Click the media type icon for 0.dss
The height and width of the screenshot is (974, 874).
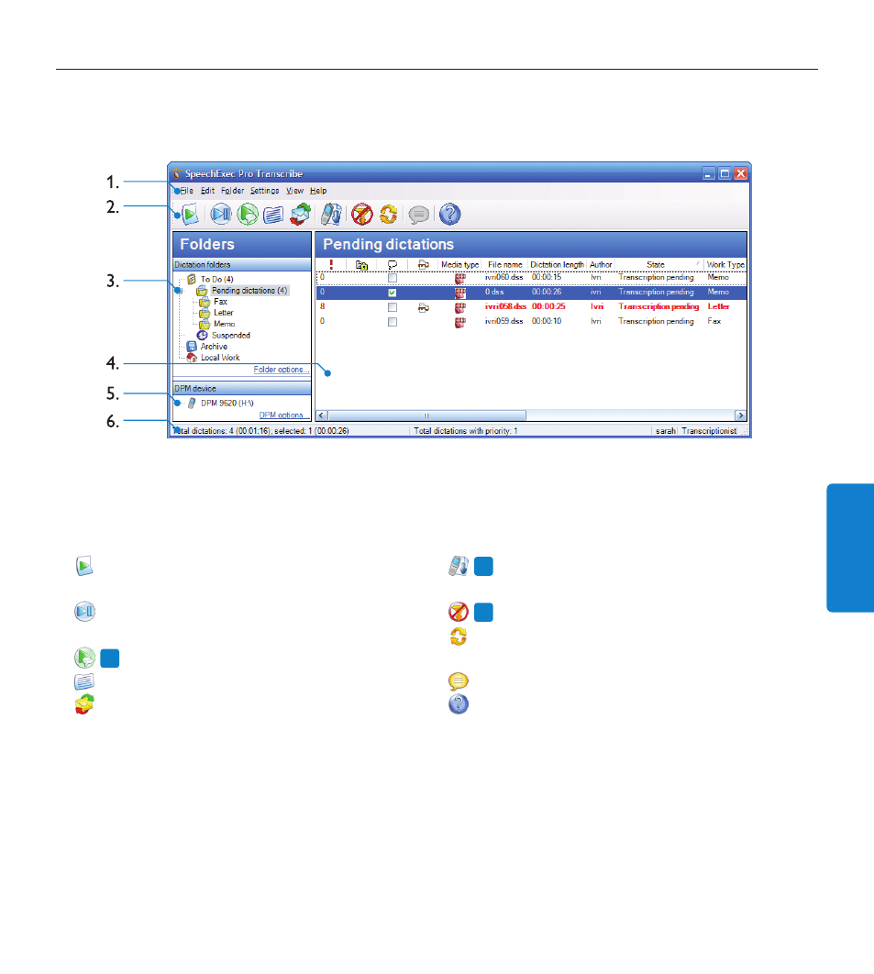click(459, 293)
